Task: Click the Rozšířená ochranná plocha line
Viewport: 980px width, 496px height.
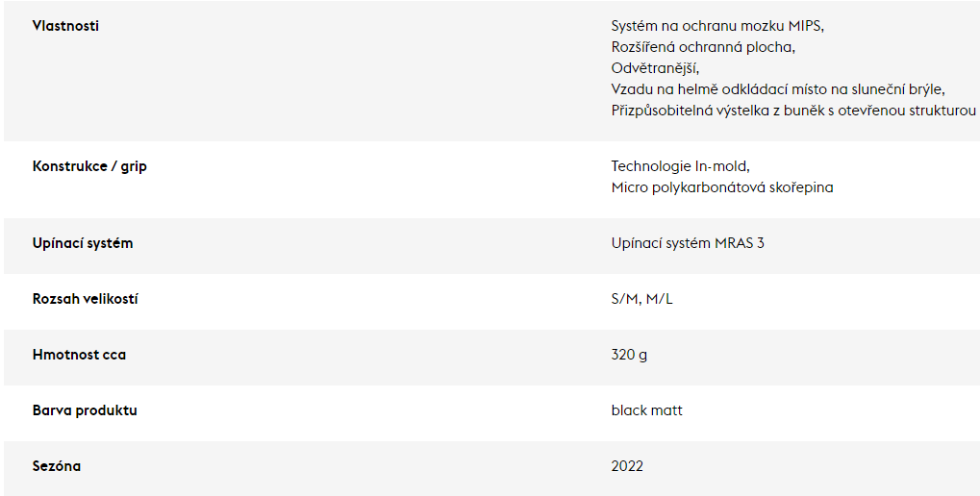Action: point(703,47)
